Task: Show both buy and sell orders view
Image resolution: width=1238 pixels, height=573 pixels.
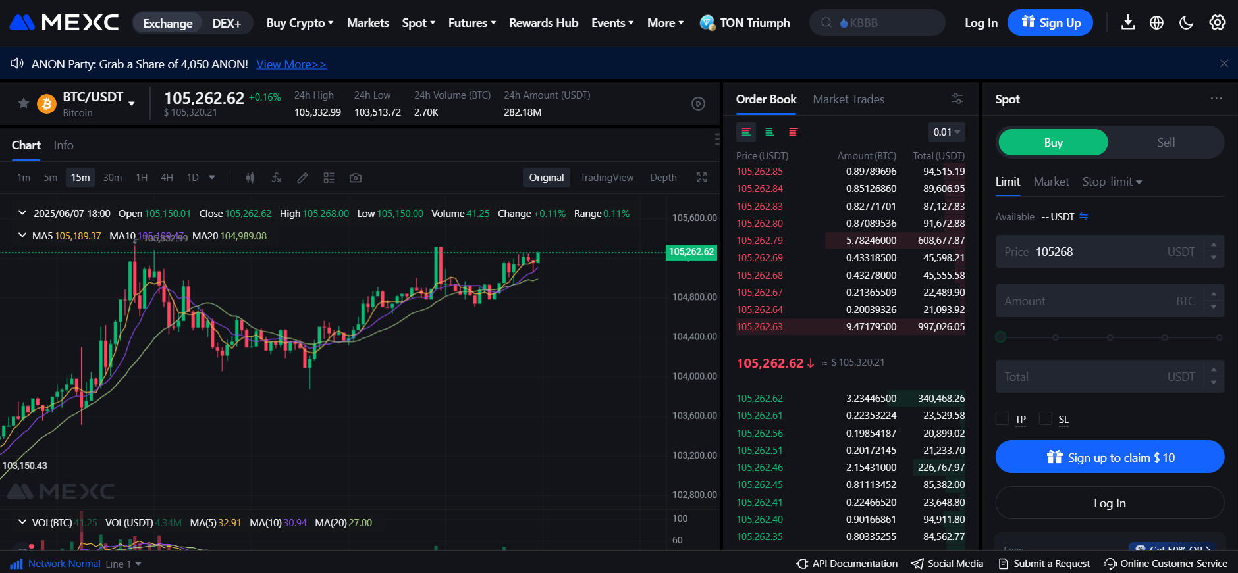Action: coord(746,132)
